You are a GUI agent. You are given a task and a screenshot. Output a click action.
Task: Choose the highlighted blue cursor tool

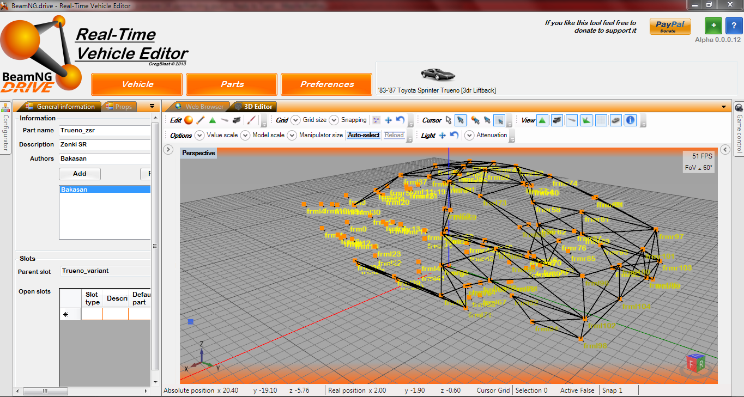tap(461, 120)
